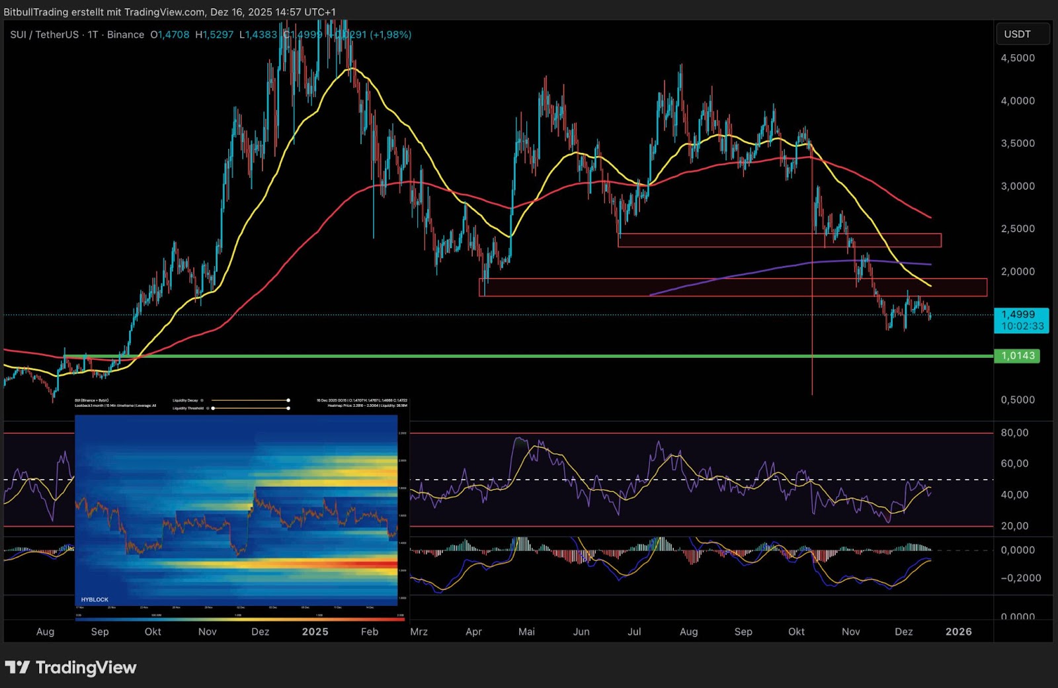Select the current price label 1,4999
The width and height of the screenshot is (1058, 688).
click(1020, 315)
